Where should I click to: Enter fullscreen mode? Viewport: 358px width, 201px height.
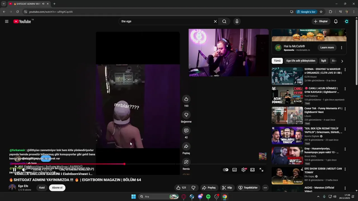click(262, 170)
